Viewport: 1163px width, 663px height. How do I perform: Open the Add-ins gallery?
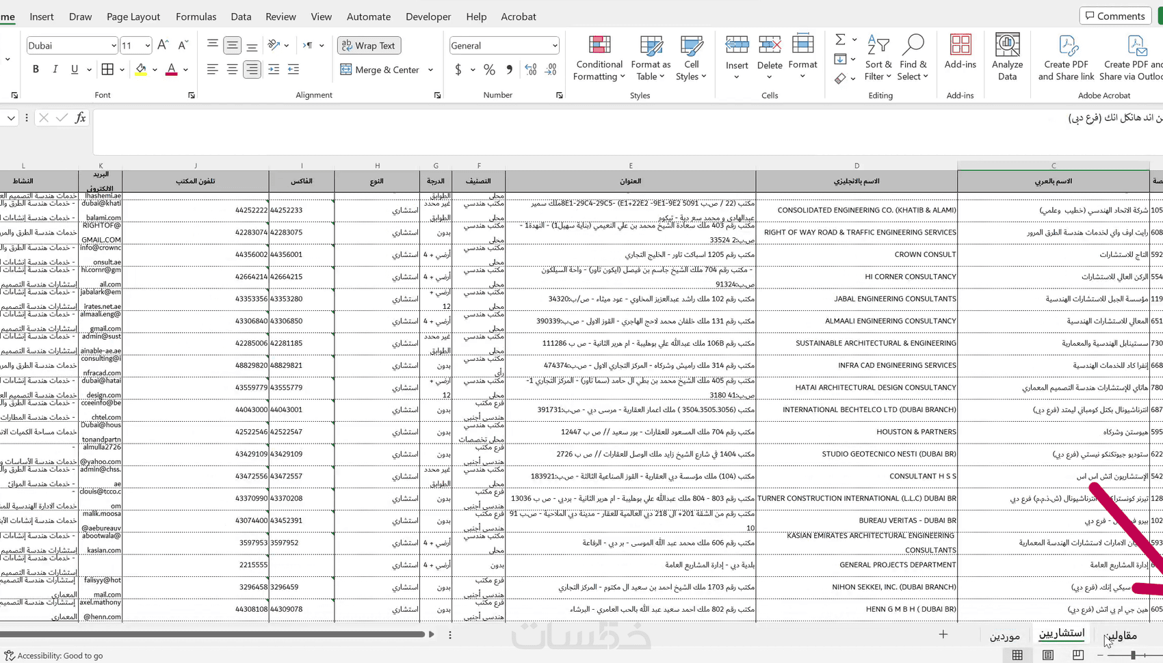[x=961, y=52]
